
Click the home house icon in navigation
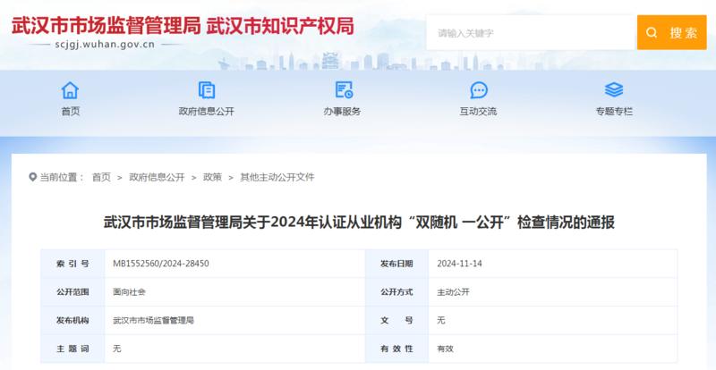[x=70, y=90]
